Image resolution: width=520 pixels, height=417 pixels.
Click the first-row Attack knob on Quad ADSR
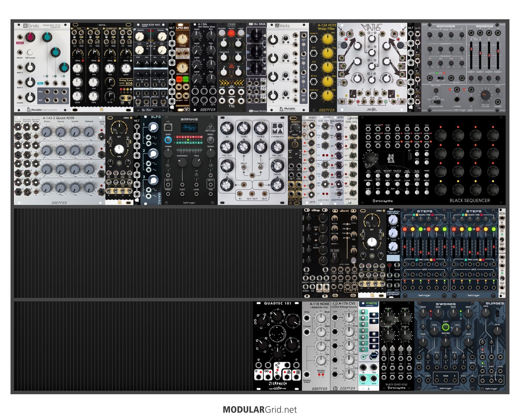click(47, 132)
